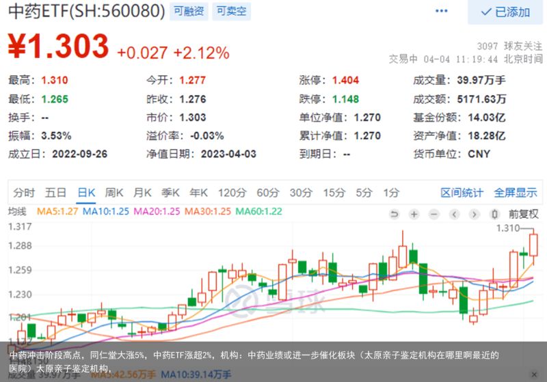Click the 资产净值 value 18.28亿
Screen dimensions: 547x382
pyautogui.click(x=487, y=135)
